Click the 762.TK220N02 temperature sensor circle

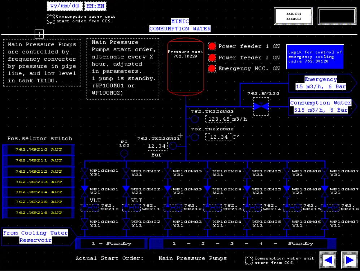(195, 137)
